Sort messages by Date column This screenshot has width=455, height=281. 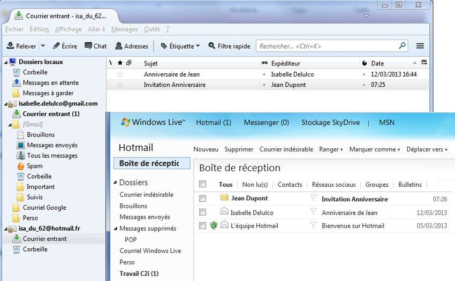click(377, 63)
